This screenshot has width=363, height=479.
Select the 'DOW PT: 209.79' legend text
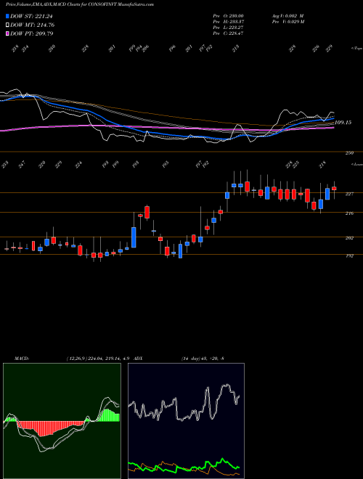pyautogui.click(x=32, y=33)
